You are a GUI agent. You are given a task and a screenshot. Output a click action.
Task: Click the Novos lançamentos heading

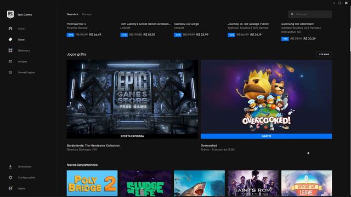click(x=82, y=165)
